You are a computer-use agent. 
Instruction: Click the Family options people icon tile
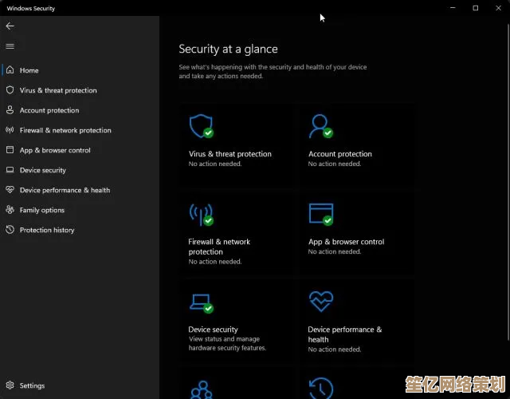coord(201,388)
